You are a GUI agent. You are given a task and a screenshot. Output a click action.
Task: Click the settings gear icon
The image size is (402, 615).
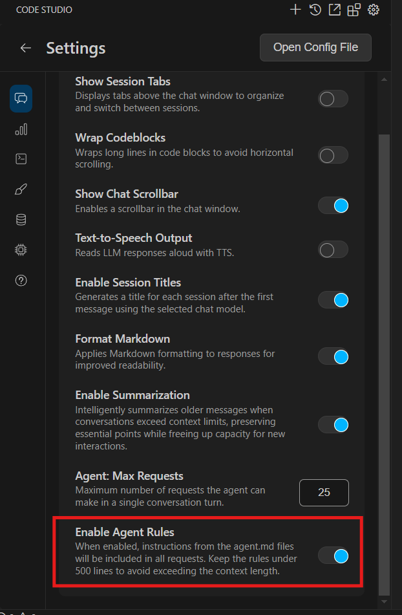pyautogui.click(x=374, y=10)
